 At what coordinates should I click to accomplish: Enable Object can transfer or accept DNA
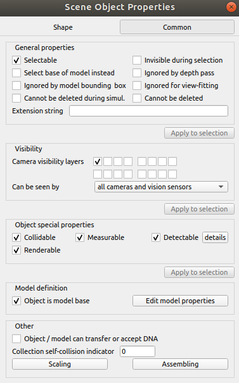[16, 339]
